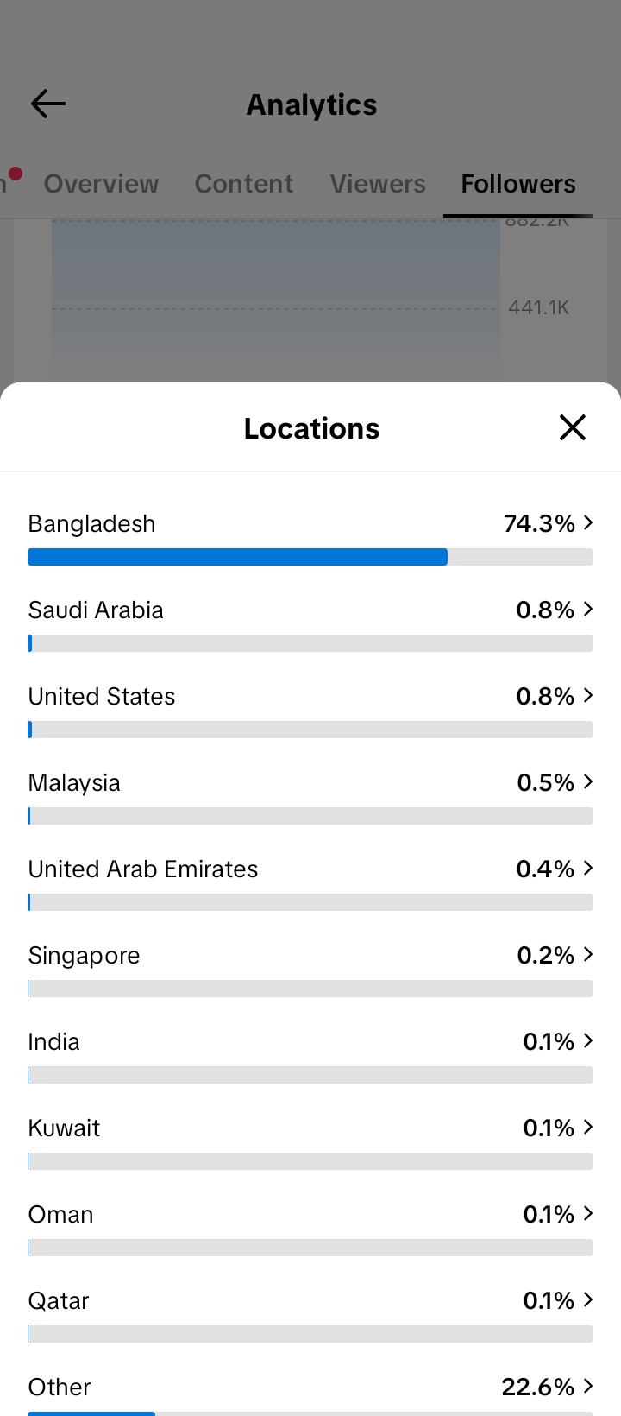Tap the back arrow in Analytics header
The height and width of the screenshot is (1416, 621).
point(48,104)
